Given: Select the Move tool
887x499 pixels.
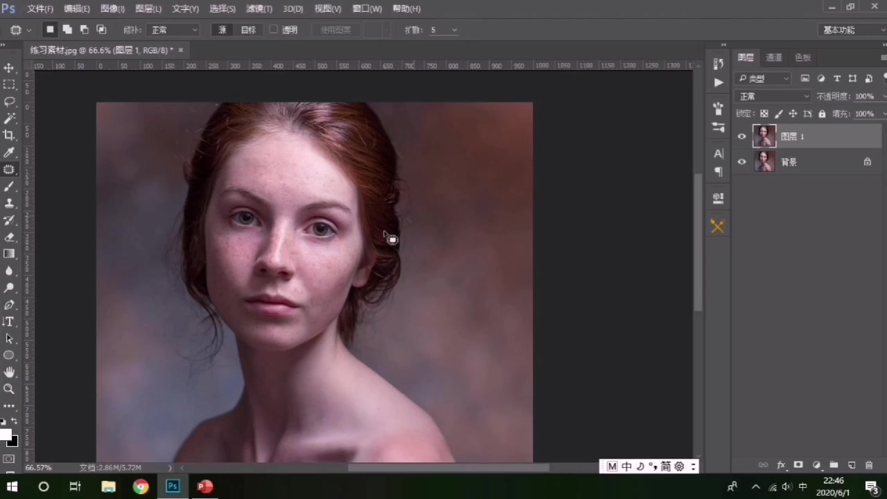Looking at the screenshot, I should click(x=9, y=68).
